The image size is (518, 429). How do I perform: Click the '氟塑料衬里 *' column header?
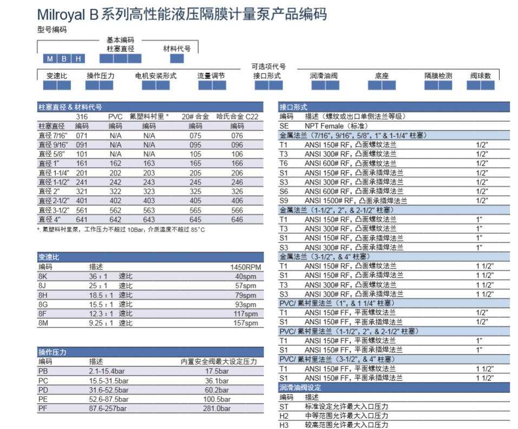point(149,116)
